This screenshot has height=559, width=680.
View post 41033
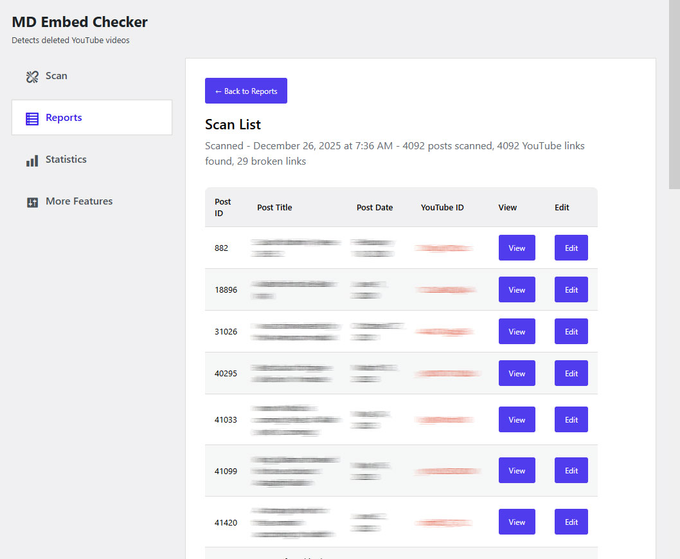[x=517, y=419]
